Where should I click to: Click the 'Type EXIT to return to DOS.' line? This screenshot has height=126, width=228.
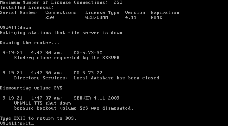tap(38, 118)
